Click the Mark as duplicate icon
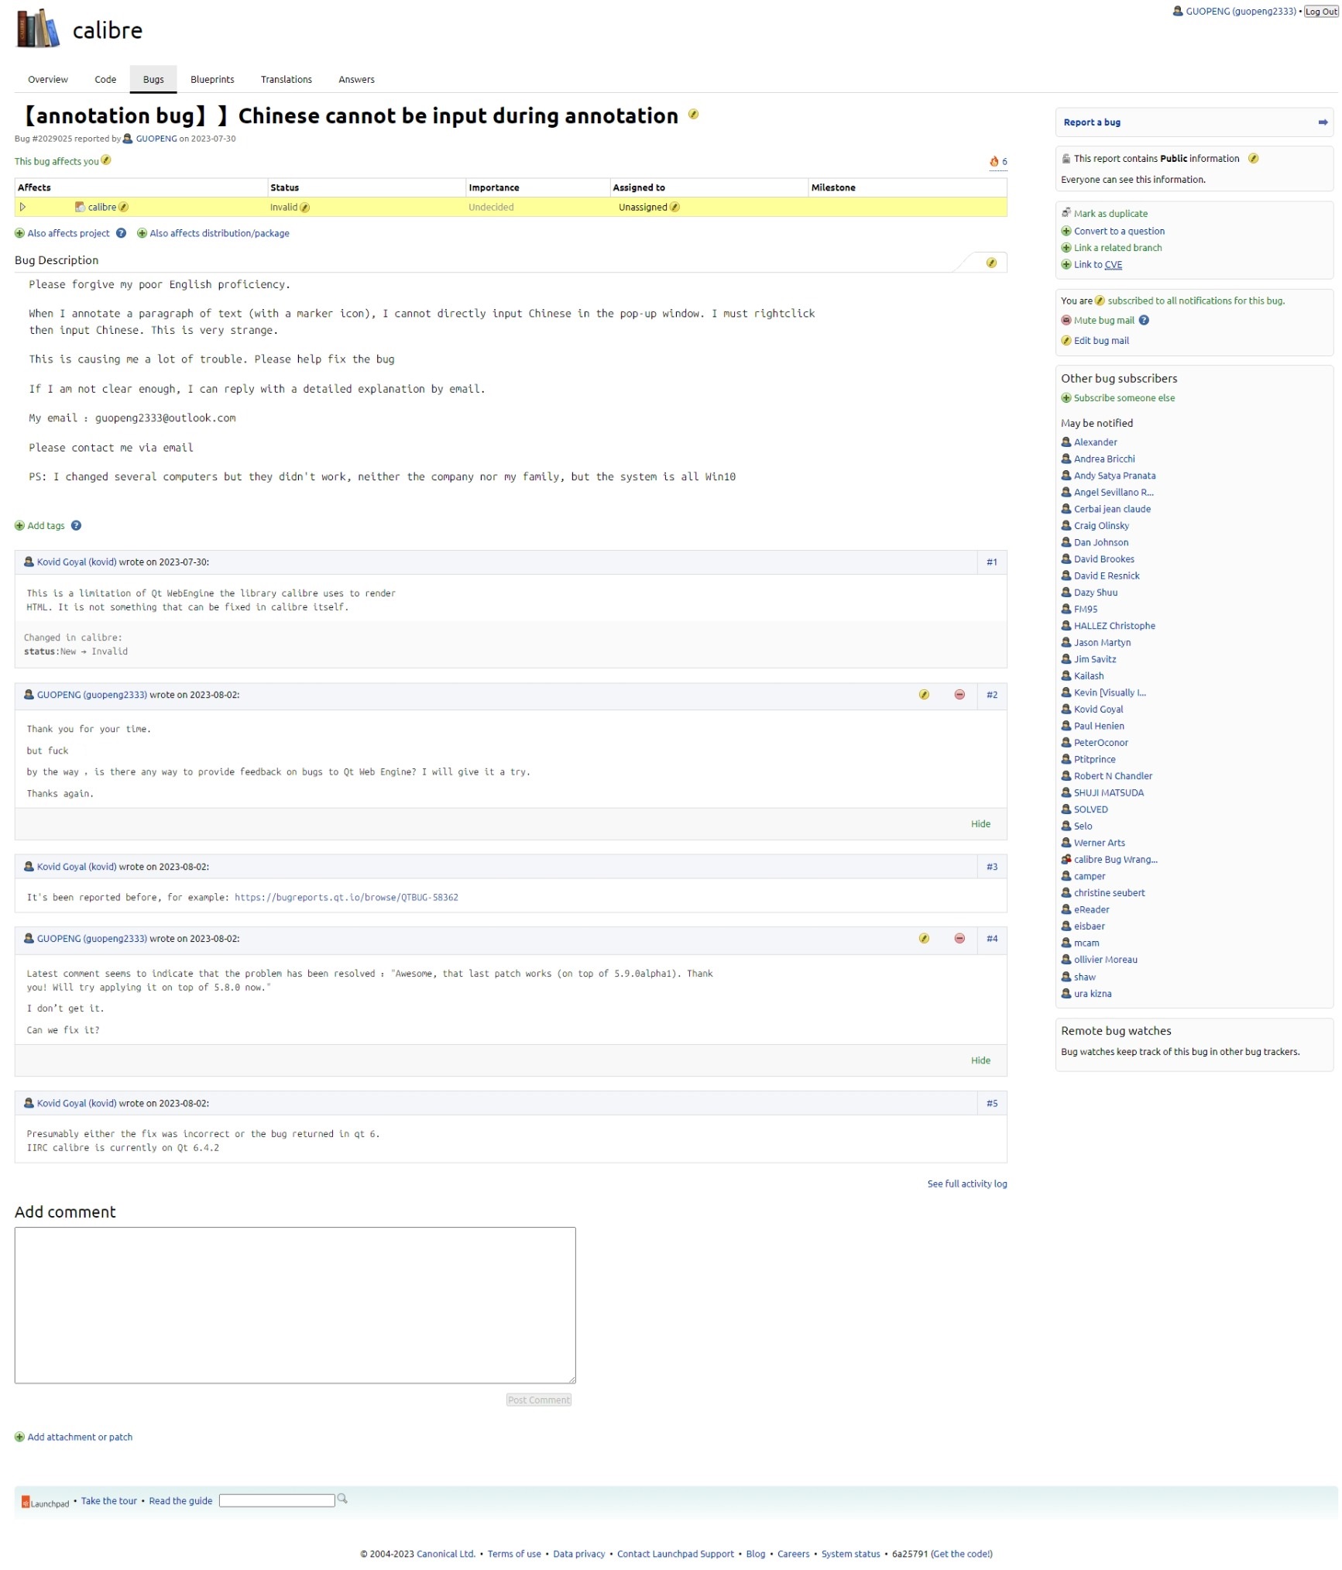Image resolution: width=1342 pixels, height=1570 pixels. (x=1066, y=213)
